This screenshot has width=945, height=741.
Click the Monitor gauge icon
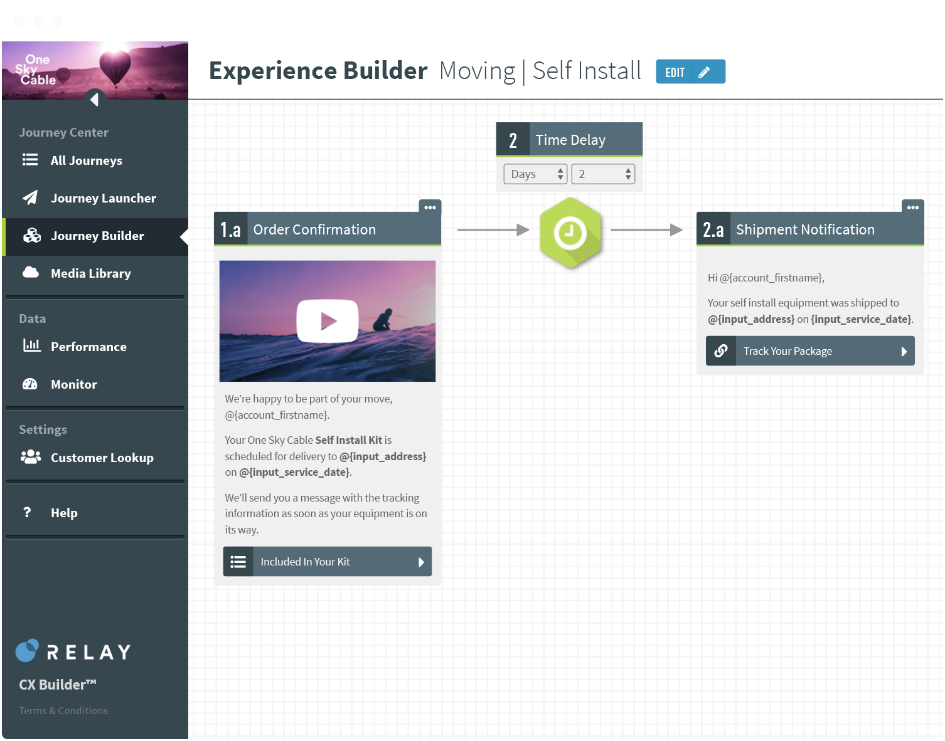pyautogui.click(x=30, y=384)
